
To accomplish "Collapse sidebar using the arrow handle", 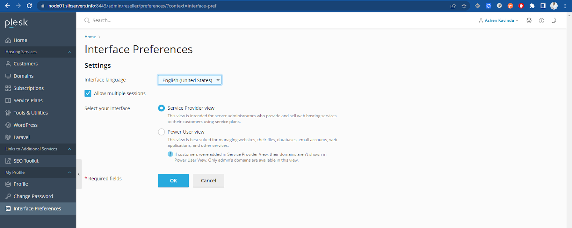I will (79, 174).
